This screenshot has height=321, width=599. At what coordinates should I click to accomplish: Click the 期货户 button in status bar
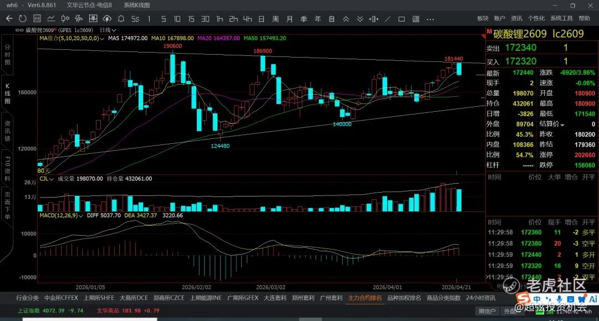coord(487,312)
